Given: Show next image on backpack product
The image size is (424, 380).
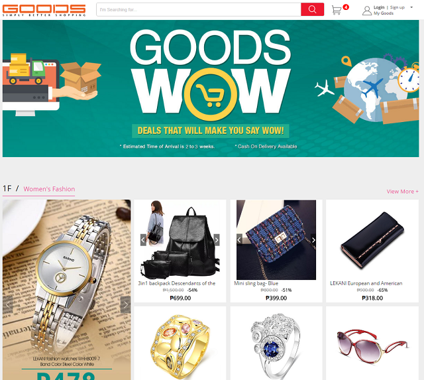Looking at the screenshot, I should coord(217,240).
